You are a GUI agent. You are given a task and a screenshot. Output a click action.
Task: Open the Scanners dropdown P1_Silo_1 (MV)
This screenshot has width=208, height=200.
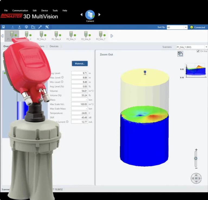pyautogui.click(x=192, y=47)
